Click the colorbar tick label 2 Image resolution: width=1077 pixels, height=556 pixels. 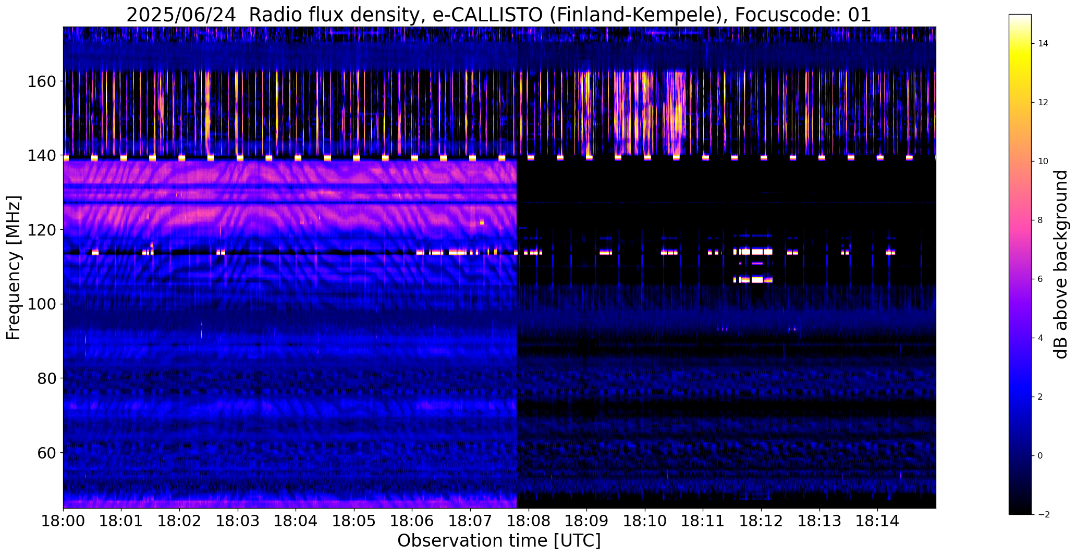(1041, 397)
